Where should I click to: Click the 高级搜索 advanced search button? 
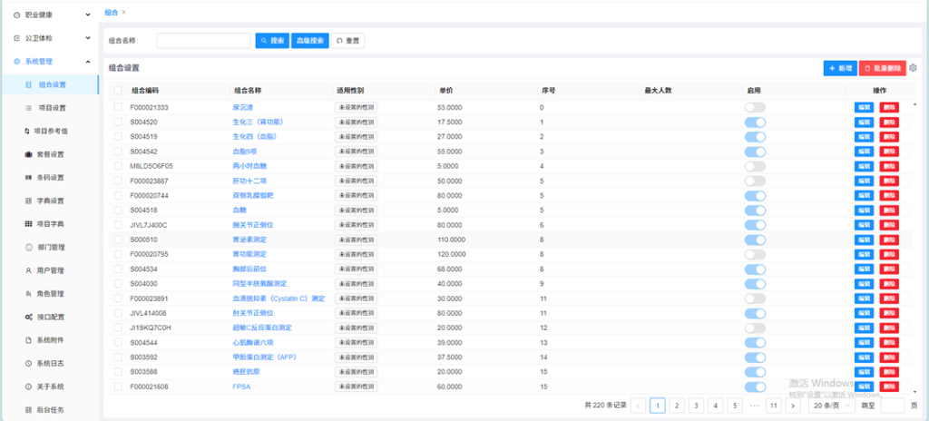(310, 41)
